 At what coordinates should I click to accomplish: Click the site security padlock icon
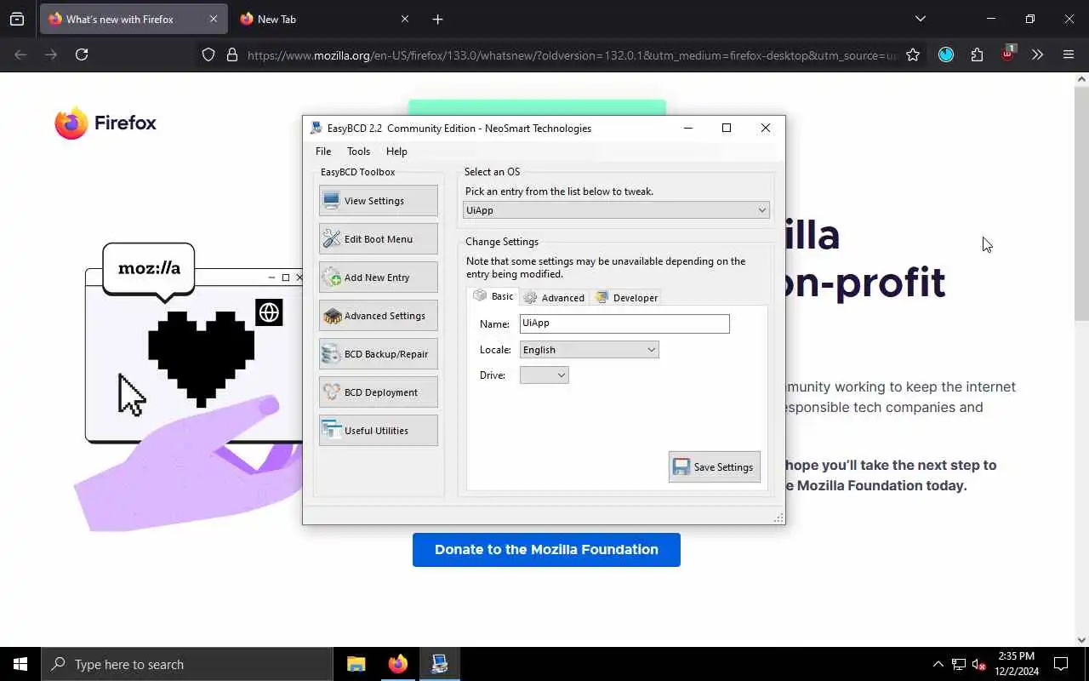231,54
